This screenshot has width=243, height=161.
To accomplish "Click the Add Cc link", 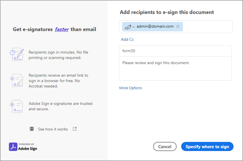I will tap(127, 39).
